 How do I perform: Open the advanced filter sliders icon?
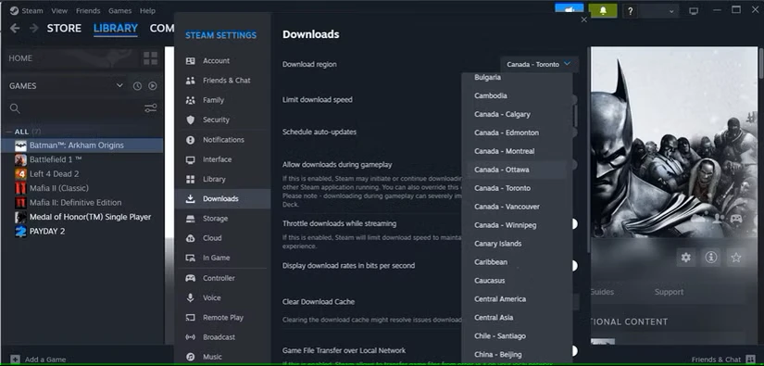pos(151,108)
